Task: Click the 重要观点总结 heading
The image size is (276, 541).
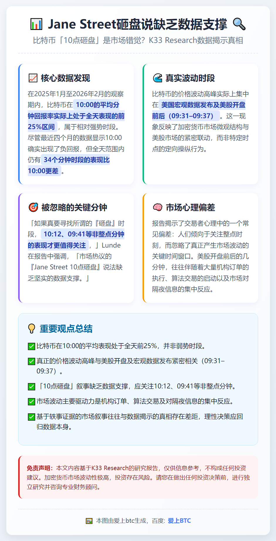Action: (66, 329)
